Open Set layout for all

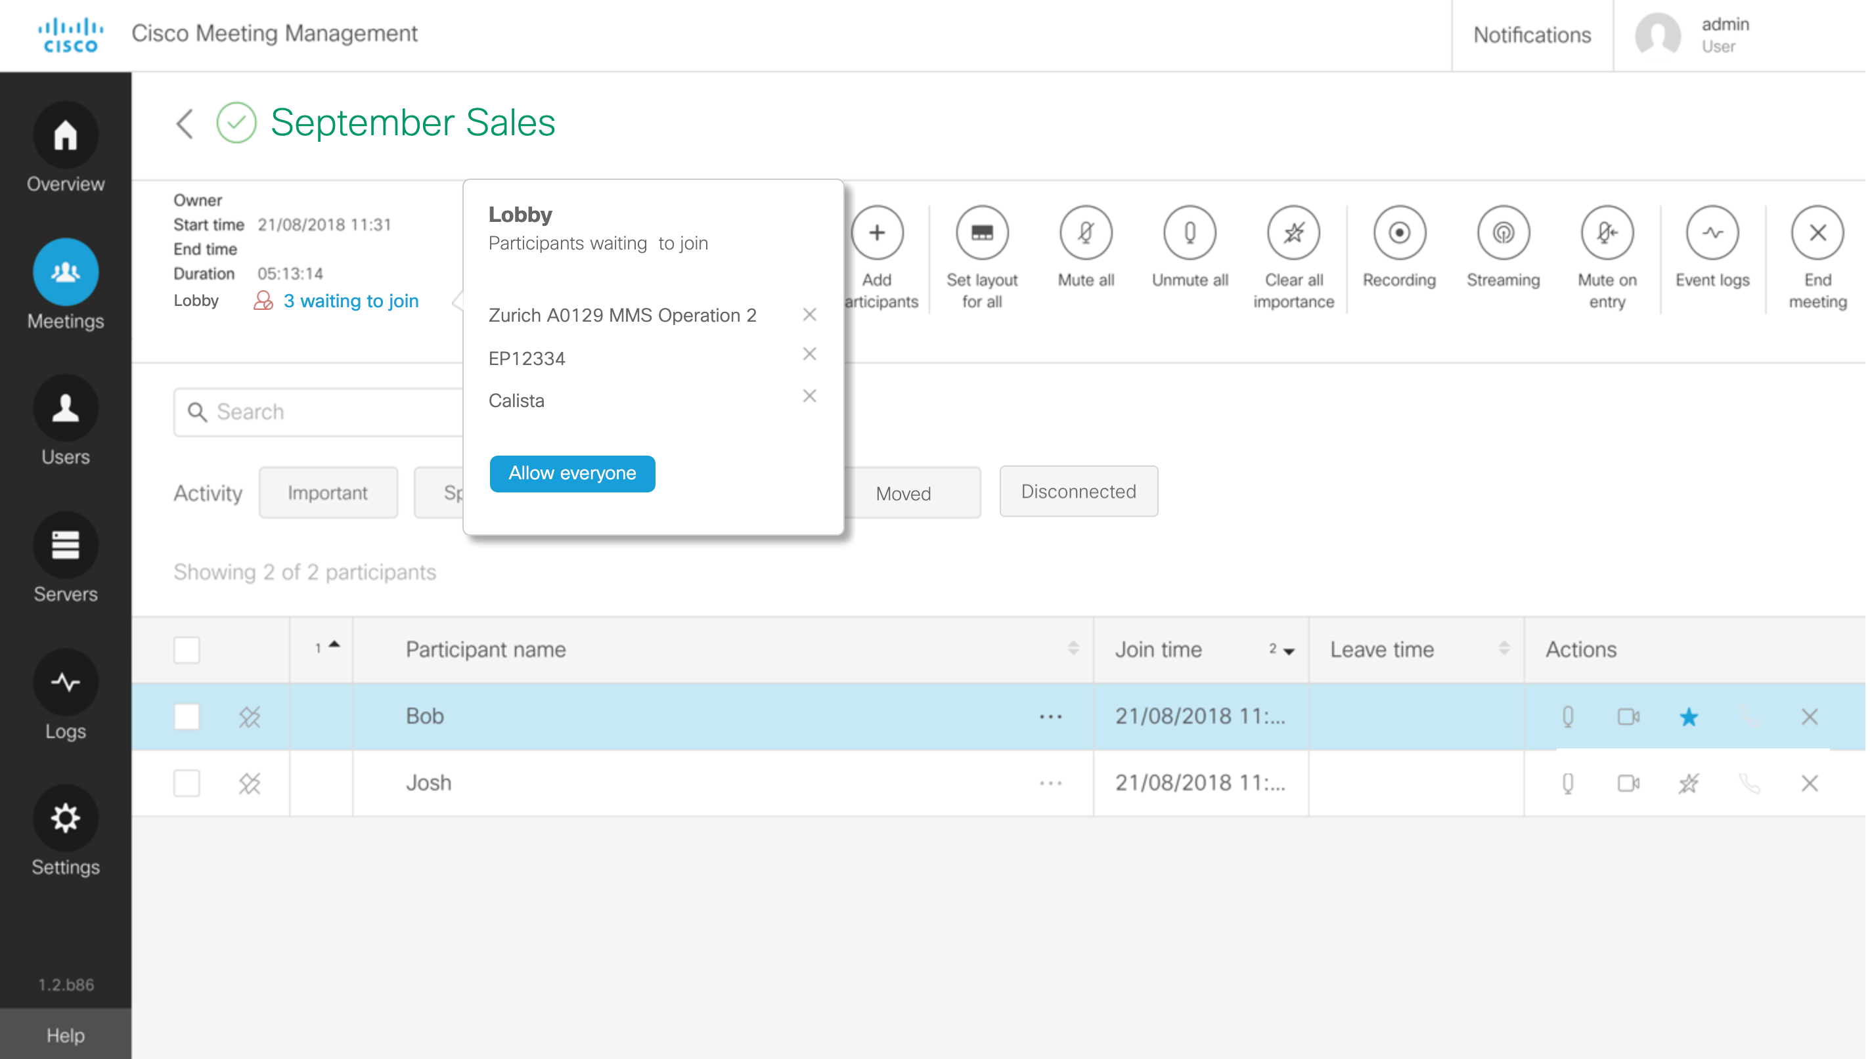tap(983, 233)
